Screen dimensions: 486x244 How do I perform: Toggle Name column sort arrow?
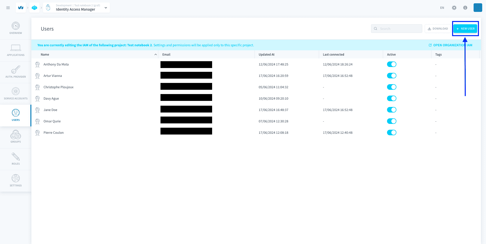(155, 55)
